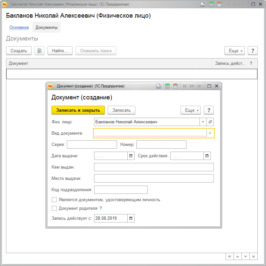266x266 pixels.
Task: Switch to the Основное tab
Action: (x=19, y=28)
